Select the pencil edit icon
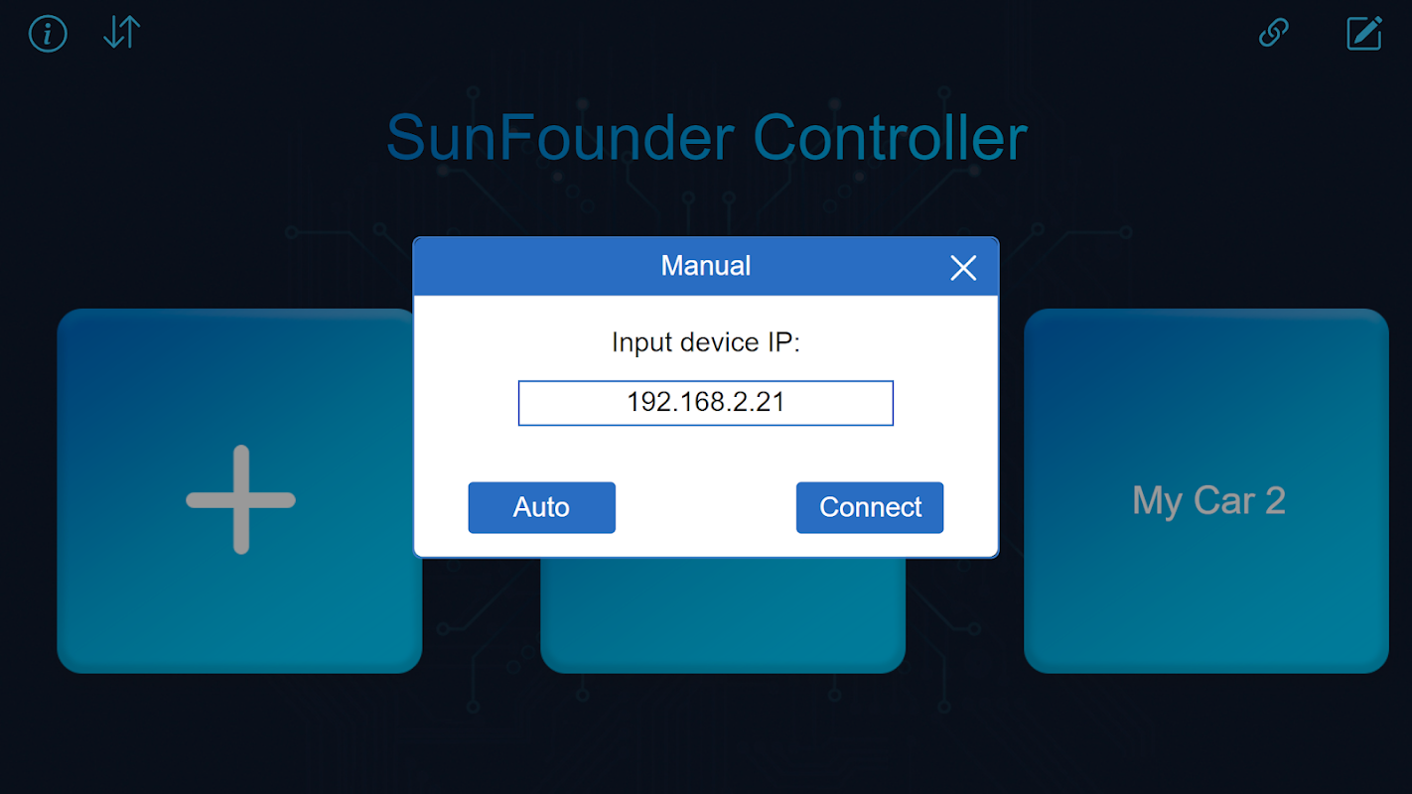 point(1364,33)
